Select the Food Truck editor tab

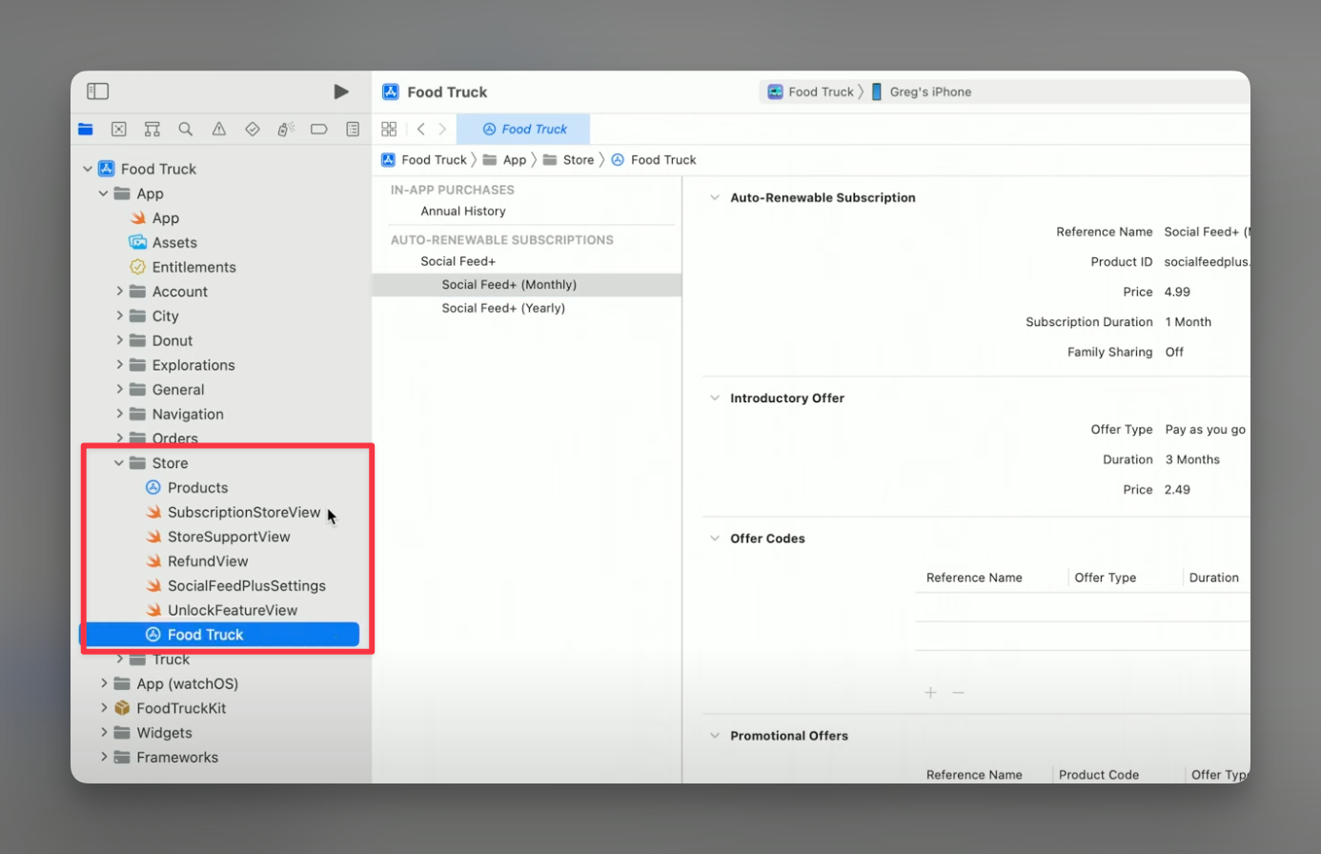(523, 129)
